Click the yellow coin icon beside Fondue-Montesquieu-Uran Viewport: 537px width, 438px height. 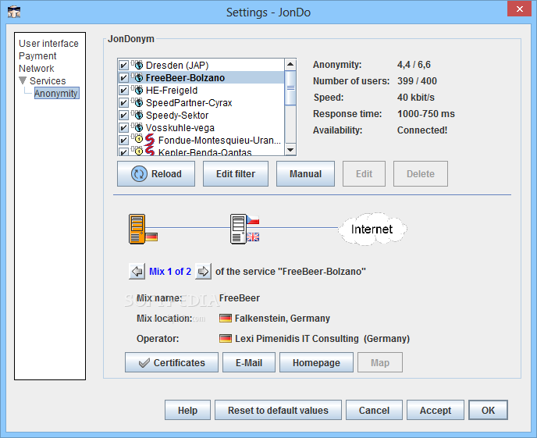click(x=138, y=139)
